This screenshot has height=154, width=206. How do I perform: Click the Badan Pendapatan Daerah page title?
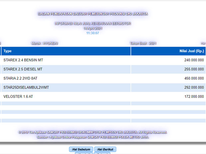(x=93, y=14)
